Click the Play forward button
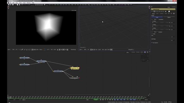 tap(108, 100)
